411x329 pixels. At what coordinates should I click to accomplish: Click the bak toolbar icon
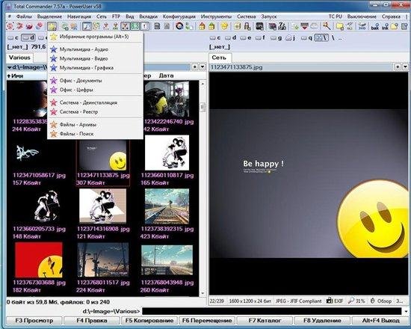pos(375,26)
